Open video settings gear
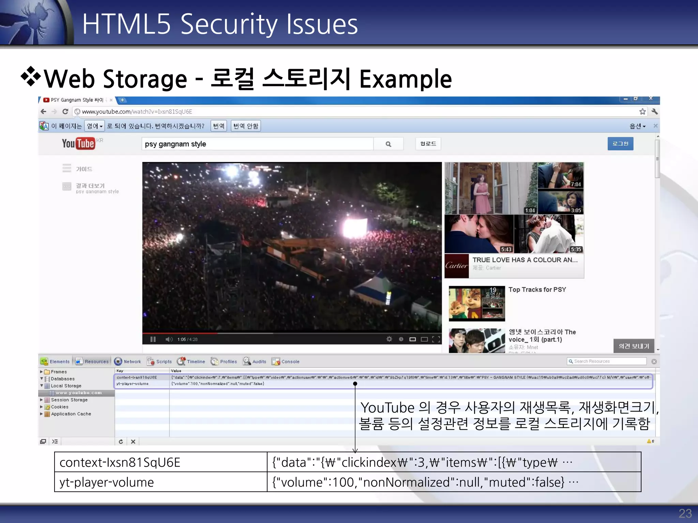Image resolution: width=698 pixels, height=523 pixels. click(389, 339)
